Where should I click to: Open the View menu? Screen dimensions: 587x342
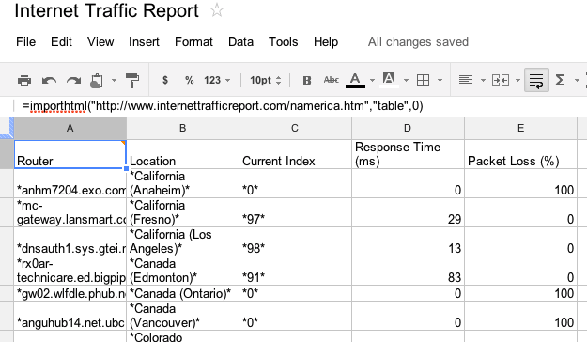click(100, 41)
